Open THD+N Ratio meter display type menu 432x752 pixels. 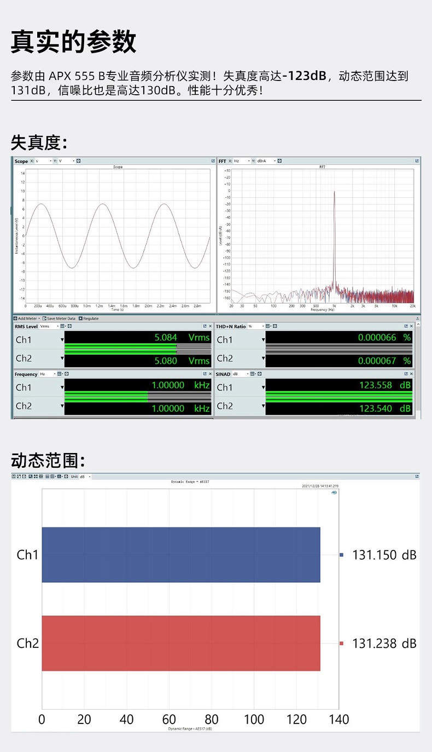pyautogui.click(x=267, y=326)
